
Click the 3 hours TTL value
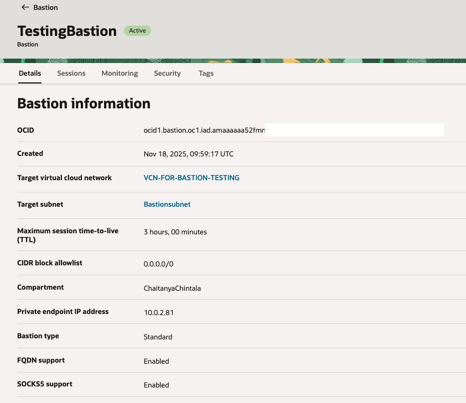click(x=175, y=232)
